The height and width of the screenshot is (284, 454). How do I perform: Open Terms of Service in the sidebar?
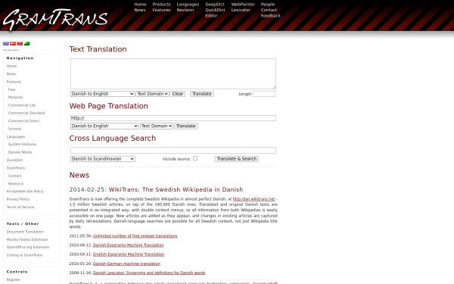click(20, 207)
